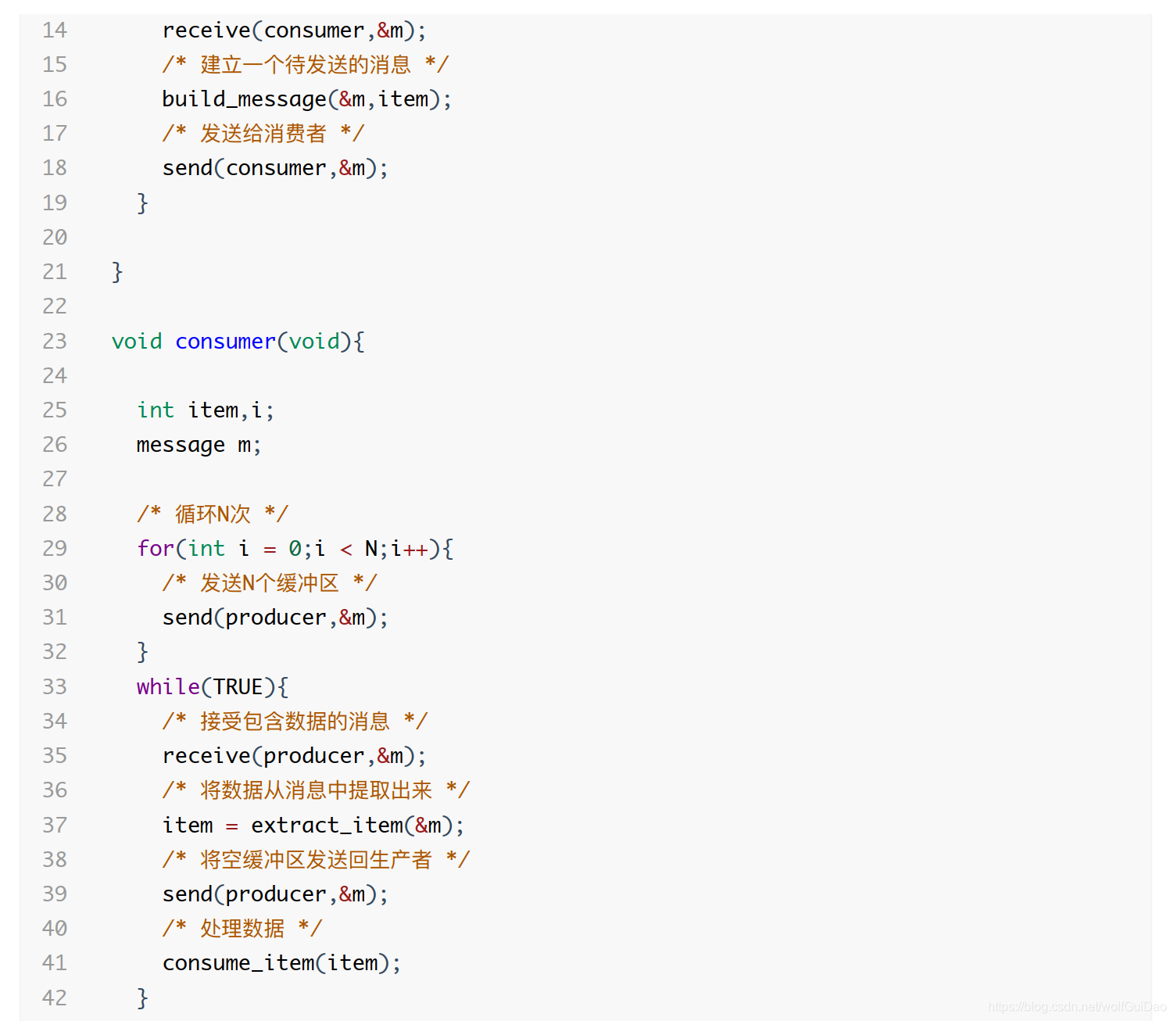Click comment '建立一个待发送的消息' on line 15

306,65
